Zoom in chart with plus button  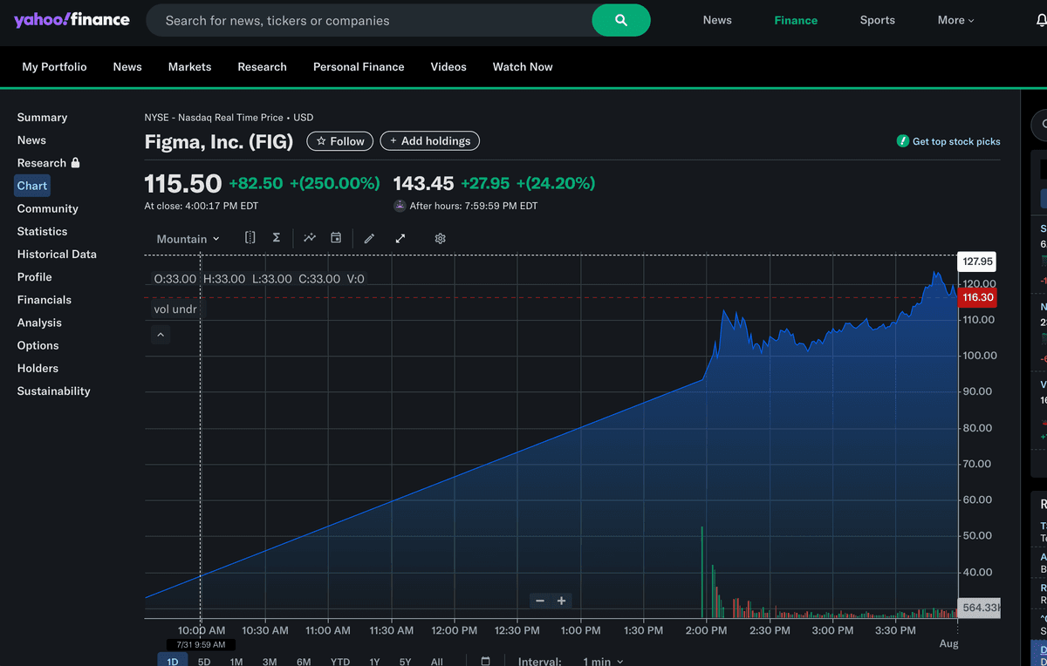(561, 601)
